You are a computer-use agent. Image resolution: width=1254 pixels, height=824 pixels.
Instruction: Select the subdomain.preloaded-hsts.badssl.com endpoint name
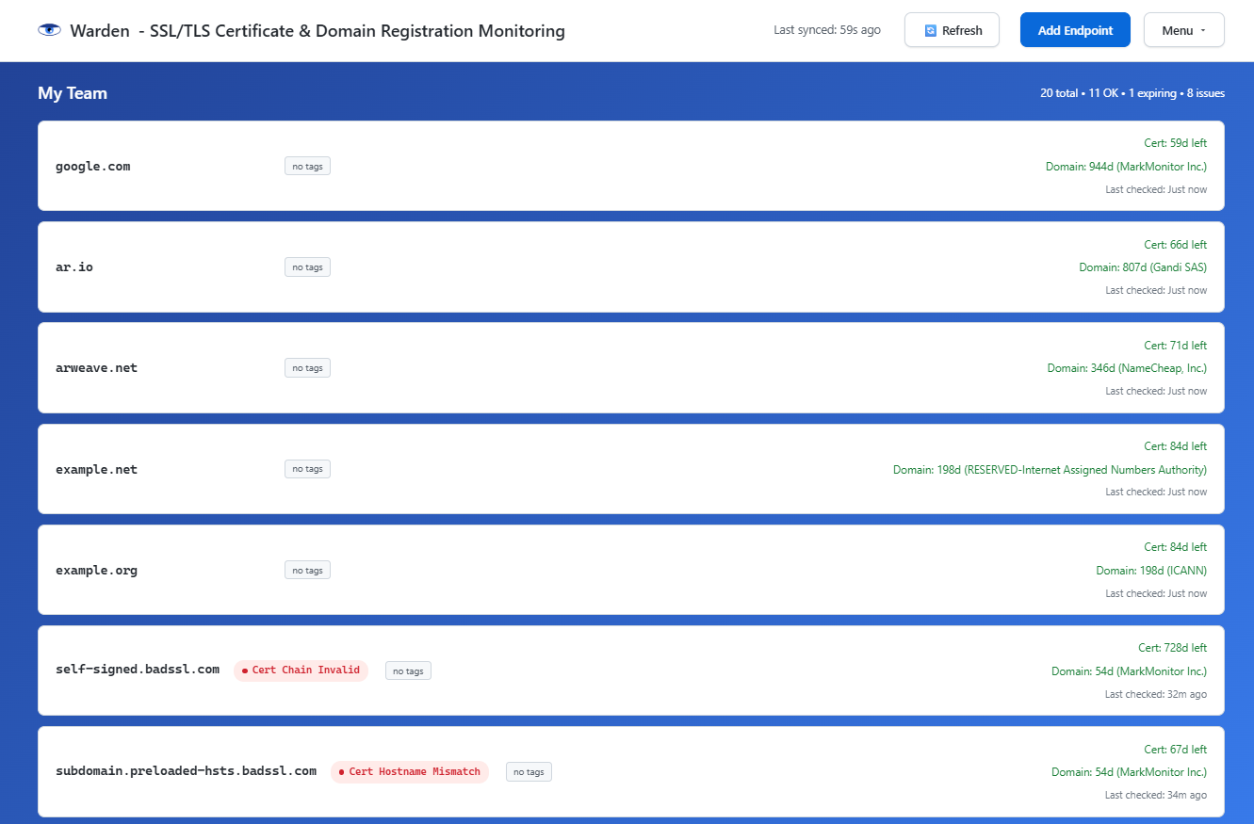tap(187, 771)
